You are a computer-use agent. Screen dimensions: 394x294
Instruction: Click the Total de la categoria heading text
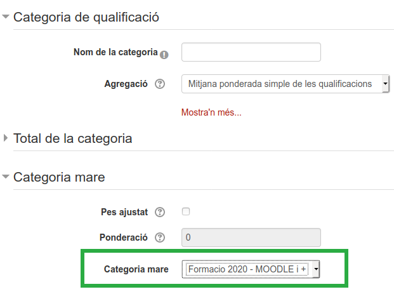coord(72,138)
